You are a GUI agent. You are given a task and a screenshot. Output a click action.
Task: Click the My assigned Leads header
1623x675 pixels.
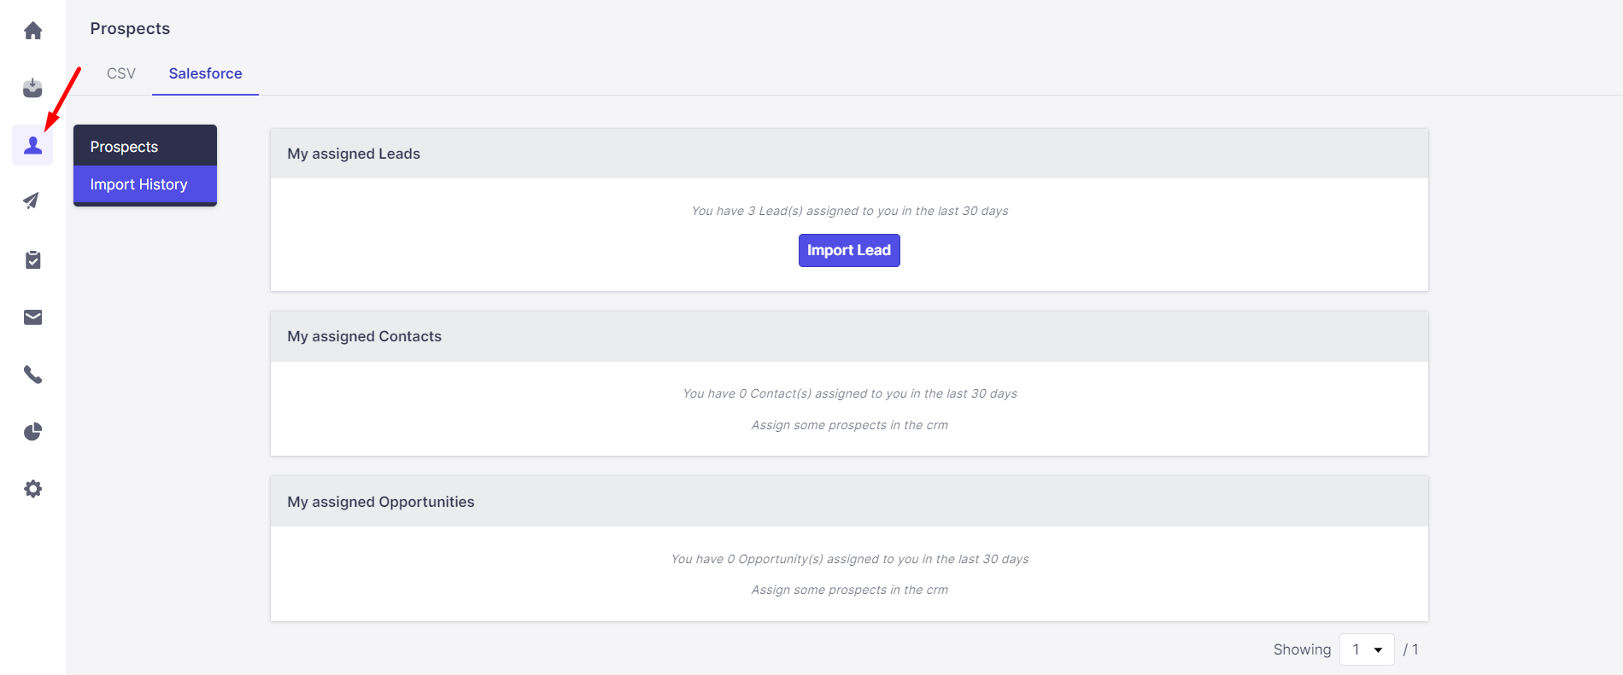[x=354, y=154]
